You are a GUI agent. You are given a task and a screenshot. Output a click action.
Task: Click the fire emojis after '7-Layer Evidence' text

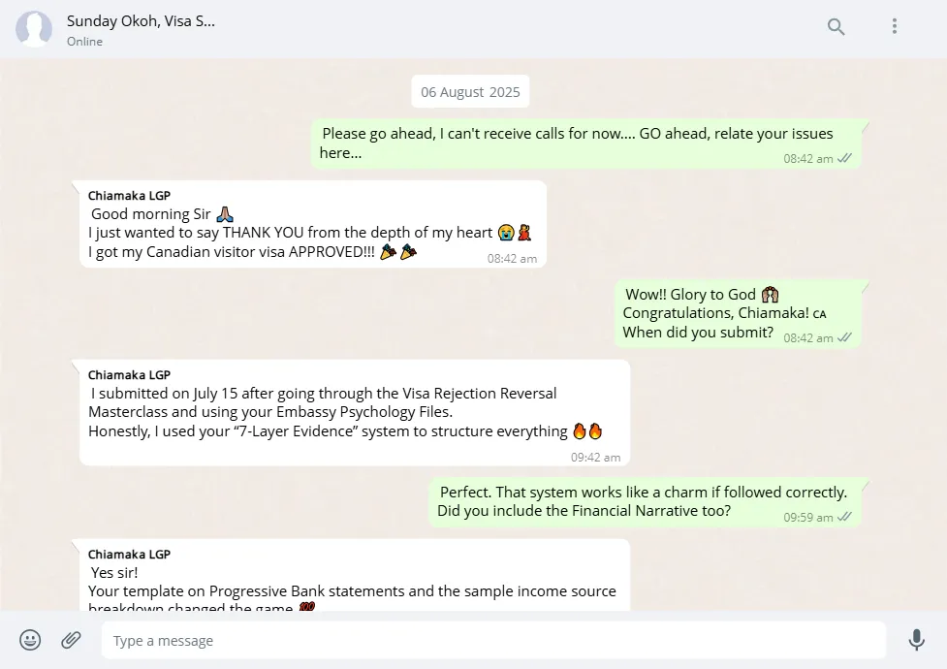click(x=587, y=431)
